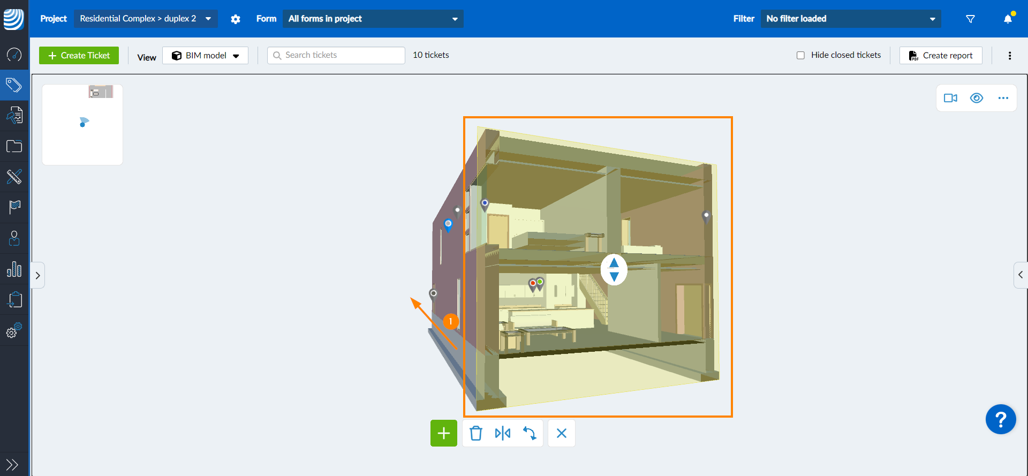Click the rotate section plane icon
This screenshot has width=1028, height=476.
tap(530, 433)
